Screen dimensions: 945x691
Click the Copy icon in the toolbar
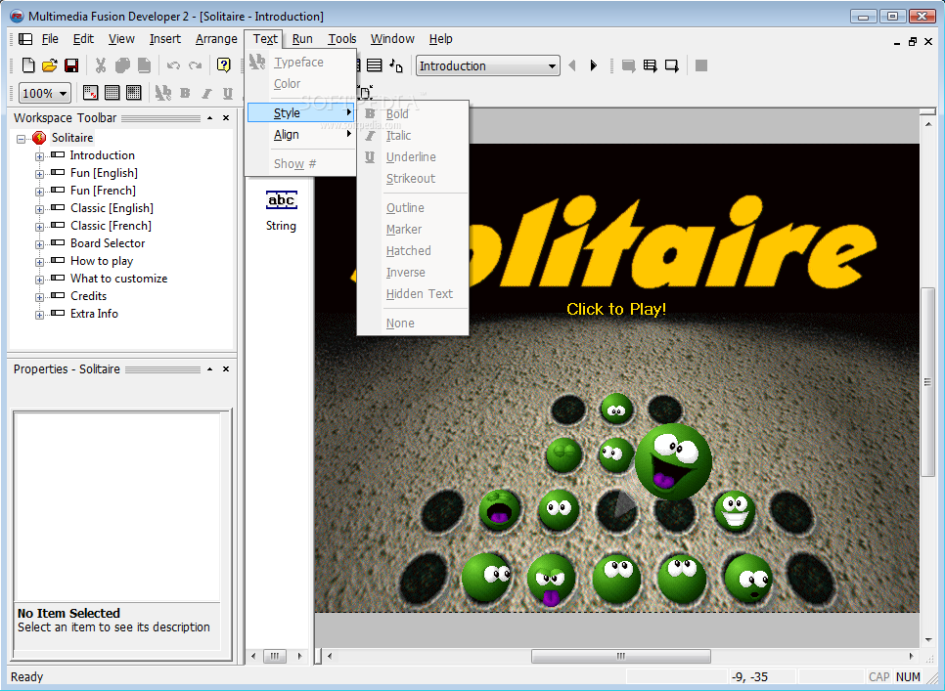pos(122,65)
